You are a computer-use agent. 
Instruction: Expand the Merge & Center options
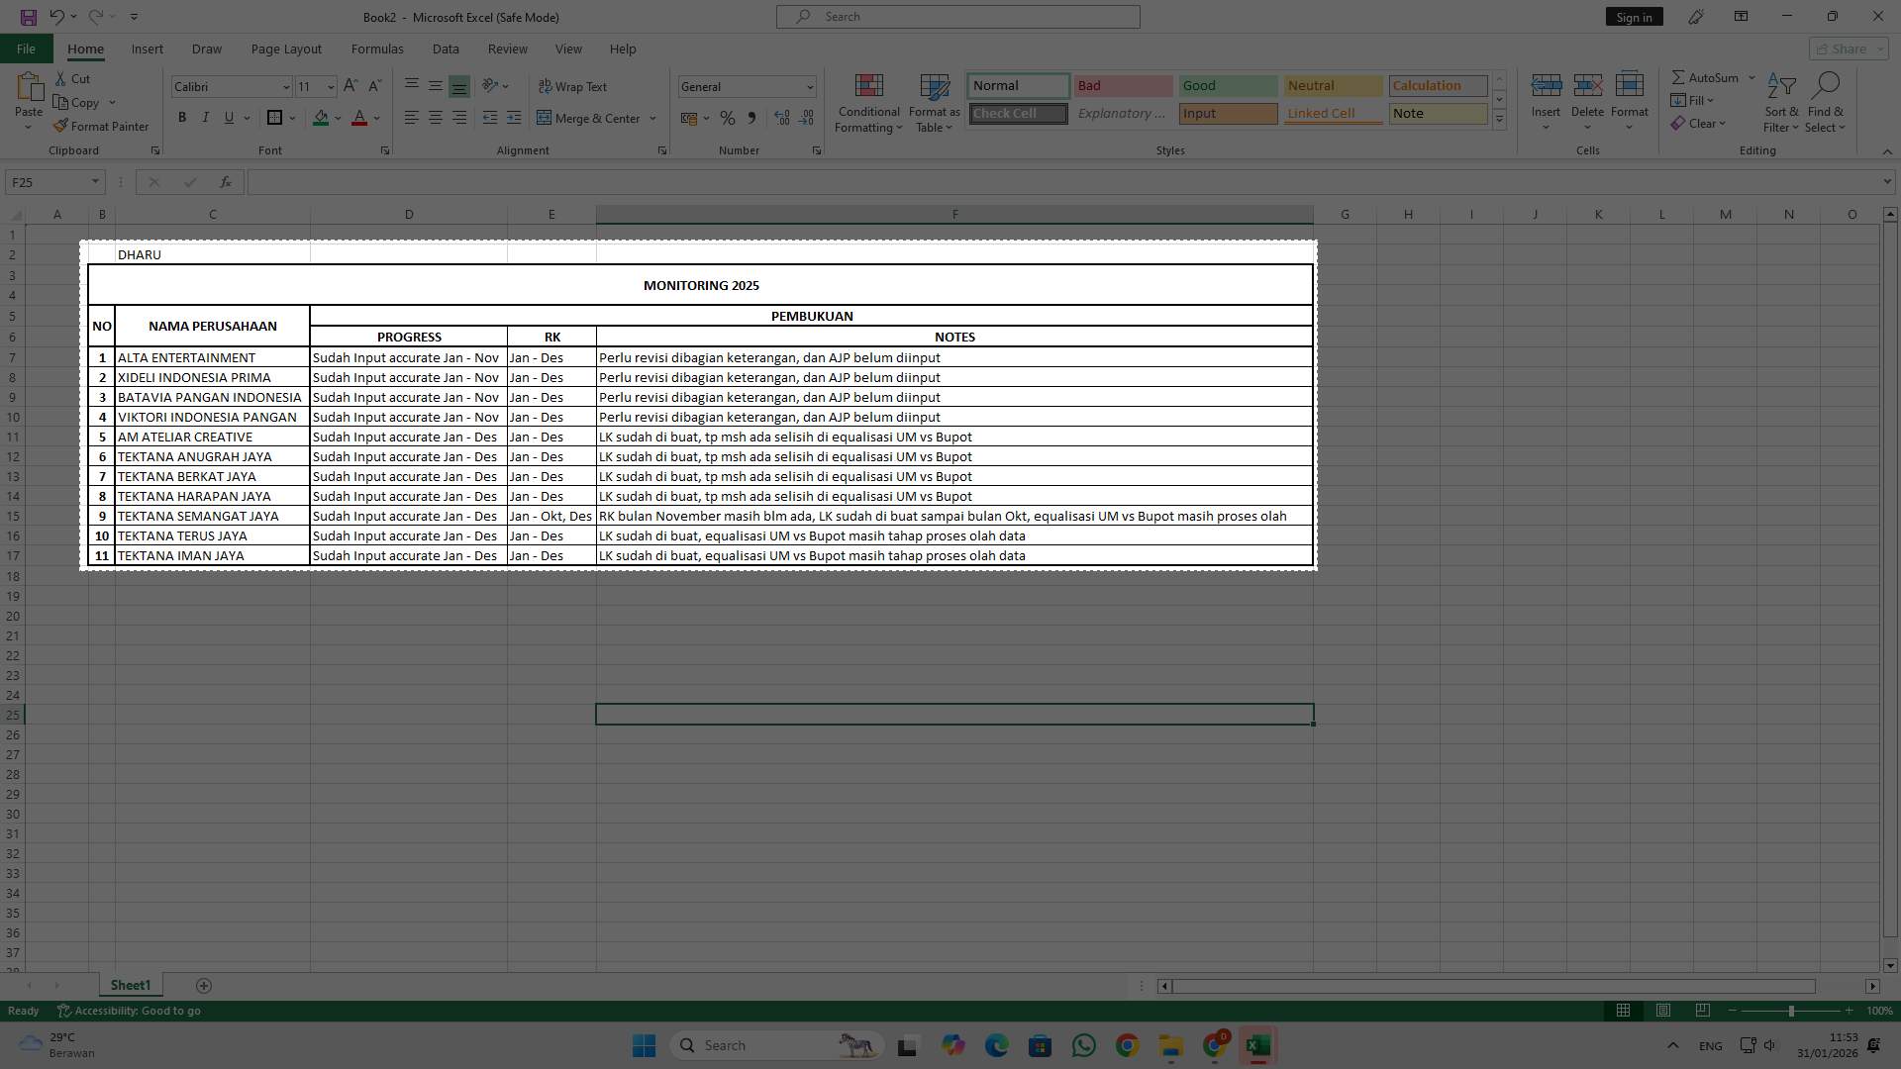coord(653,118)
